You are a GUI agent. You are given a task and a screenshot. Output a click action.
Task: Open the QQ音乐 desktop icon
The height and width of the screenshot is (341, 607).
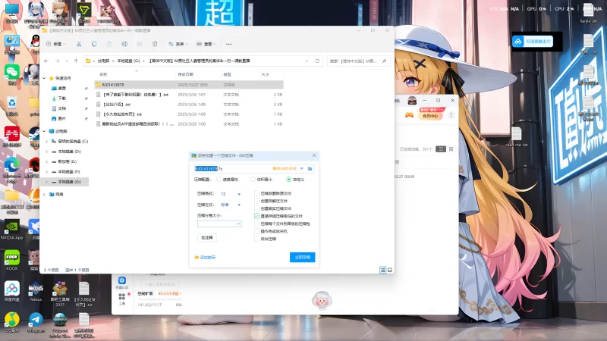(x=12, y=323)
